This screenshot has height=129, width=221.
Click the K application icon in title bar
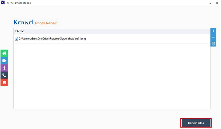(3, 3)
